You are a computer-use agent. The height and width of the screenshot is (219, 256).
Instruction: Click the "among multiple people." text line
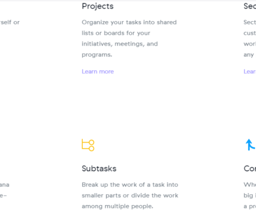click(117, 206)
